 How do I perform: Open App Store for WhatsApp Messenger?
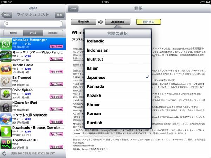(56, 46)
